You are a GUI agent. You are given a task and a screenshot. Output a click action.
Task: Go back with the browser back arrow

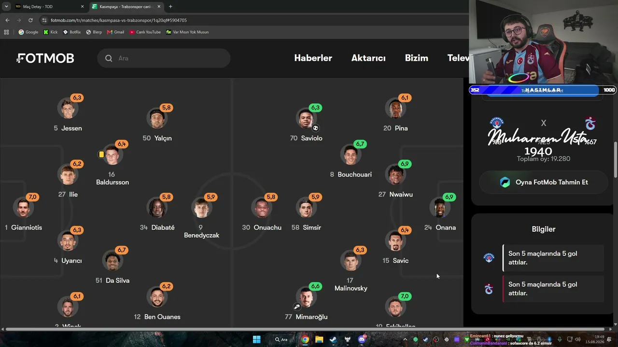(7, 20)
